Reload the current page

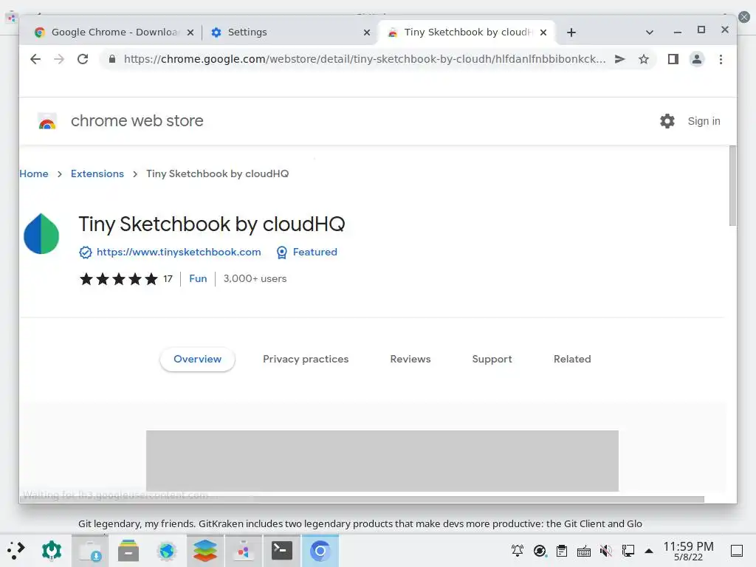83,59
